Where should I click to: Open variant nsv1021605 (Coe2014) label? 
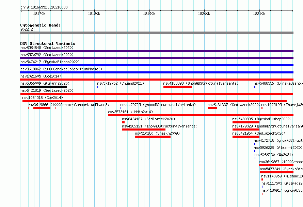pyautogui.click(x=41, y=76)
